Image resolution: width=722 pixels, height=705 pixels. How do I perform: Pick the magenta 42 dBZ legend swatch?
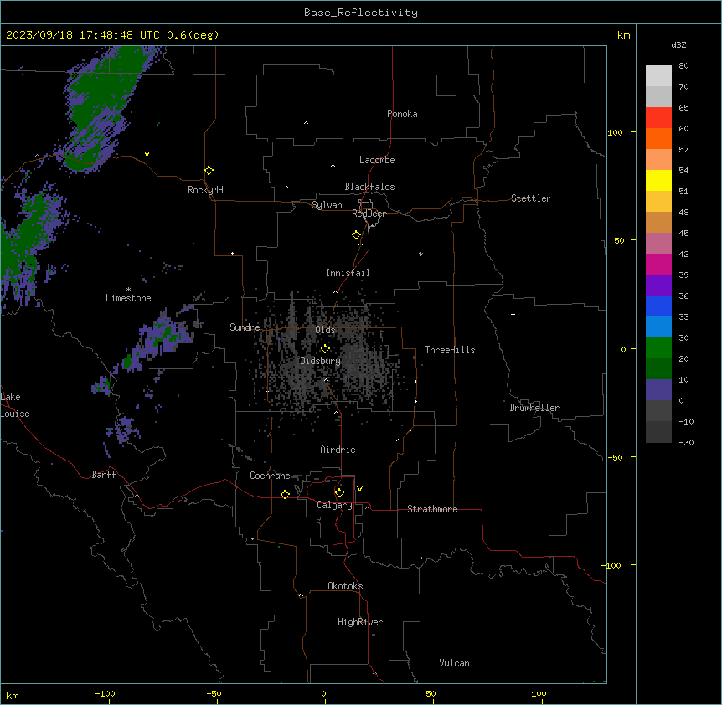click(x=658, y=264)
